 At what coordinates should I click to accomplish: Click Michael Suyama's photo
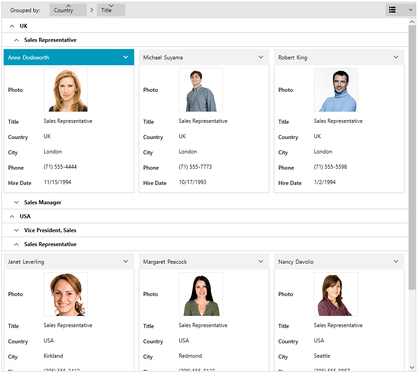pyautogui.click(x=201, y=90)
